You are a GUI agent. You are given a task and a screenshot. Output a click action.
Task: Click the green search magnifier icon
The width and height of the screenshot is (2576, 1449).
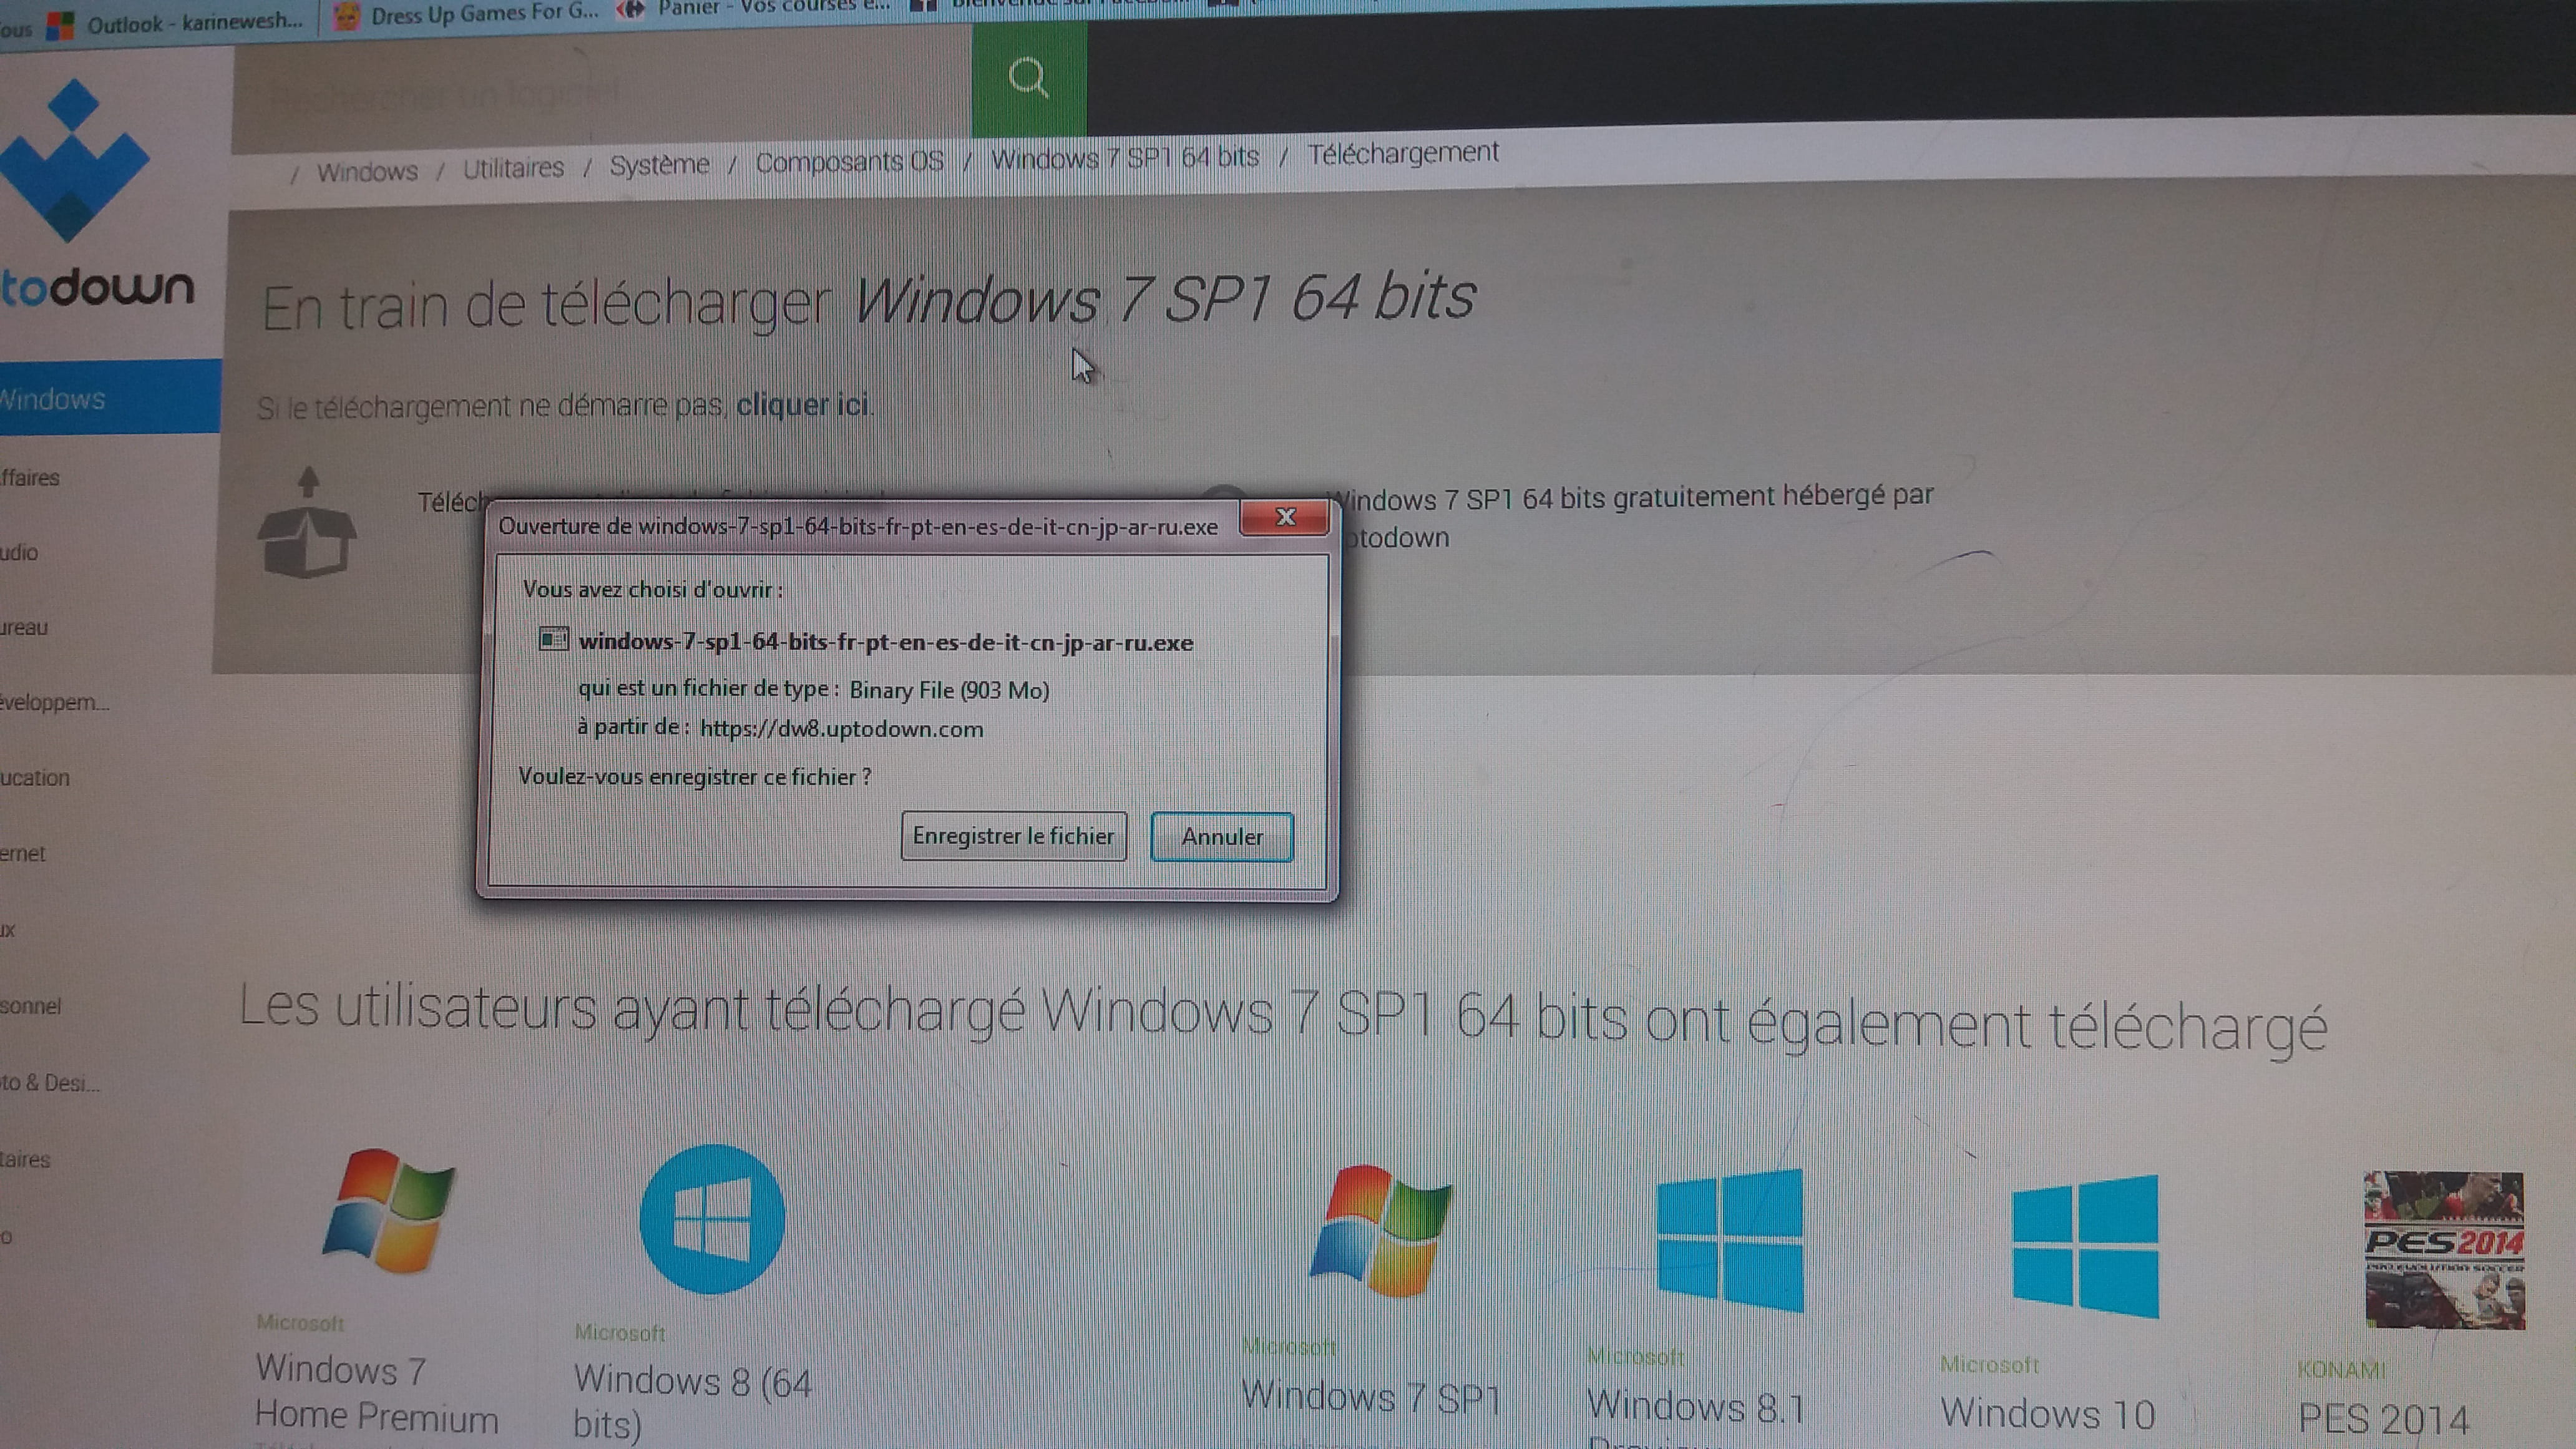click(1029, 78)
